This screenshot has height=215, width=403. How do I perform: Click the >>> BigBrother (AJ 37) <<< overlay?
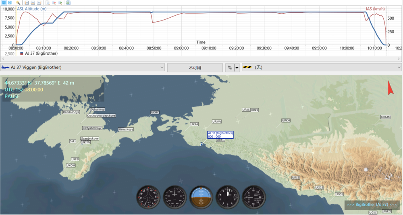[x=372, y=205]
